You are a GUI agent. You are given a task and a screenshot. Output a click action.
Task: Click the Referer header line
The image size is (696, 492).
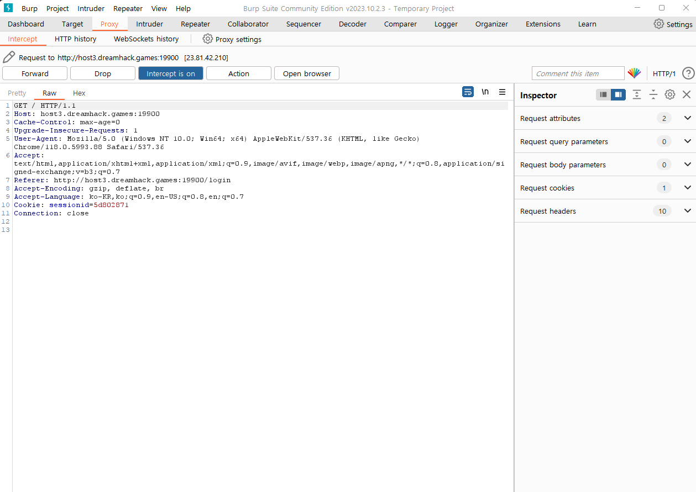(122, 180)
